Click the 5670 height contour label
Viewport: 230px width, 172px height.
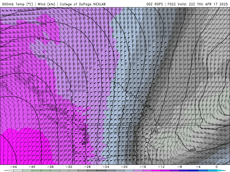coord(40,38)
